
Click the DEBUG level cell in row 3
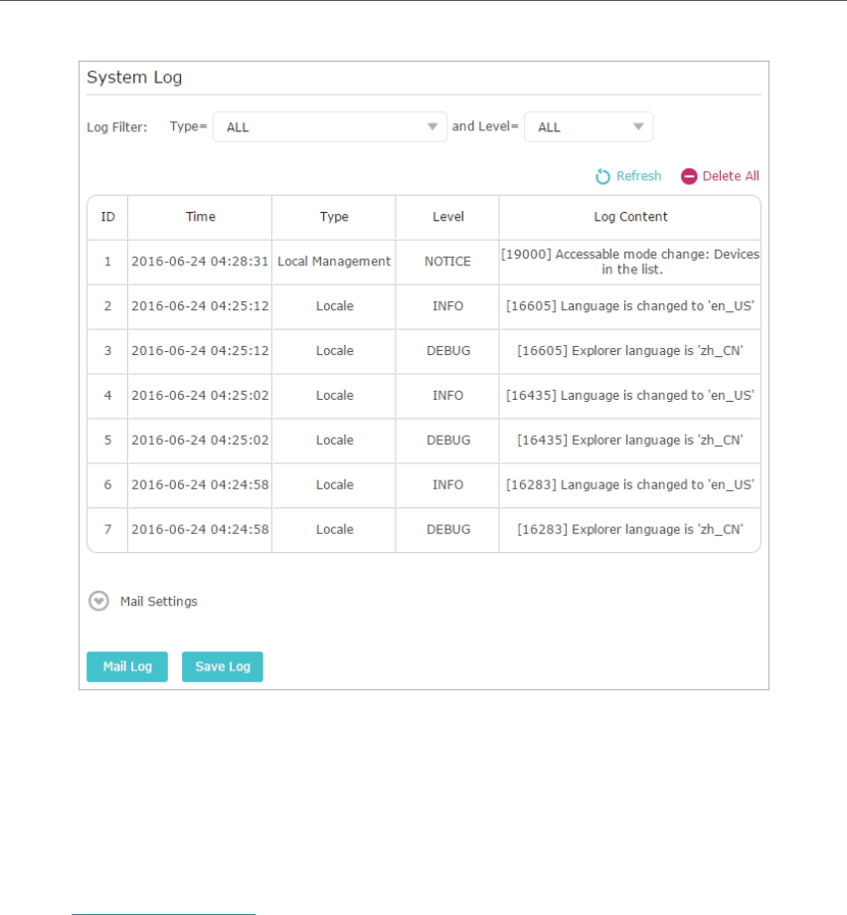(x=448, y=351)
